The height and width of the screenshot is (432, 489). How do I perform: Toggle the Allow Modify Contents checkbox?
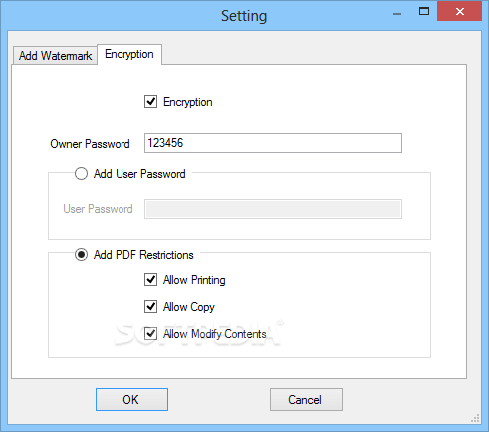(151, 333)
